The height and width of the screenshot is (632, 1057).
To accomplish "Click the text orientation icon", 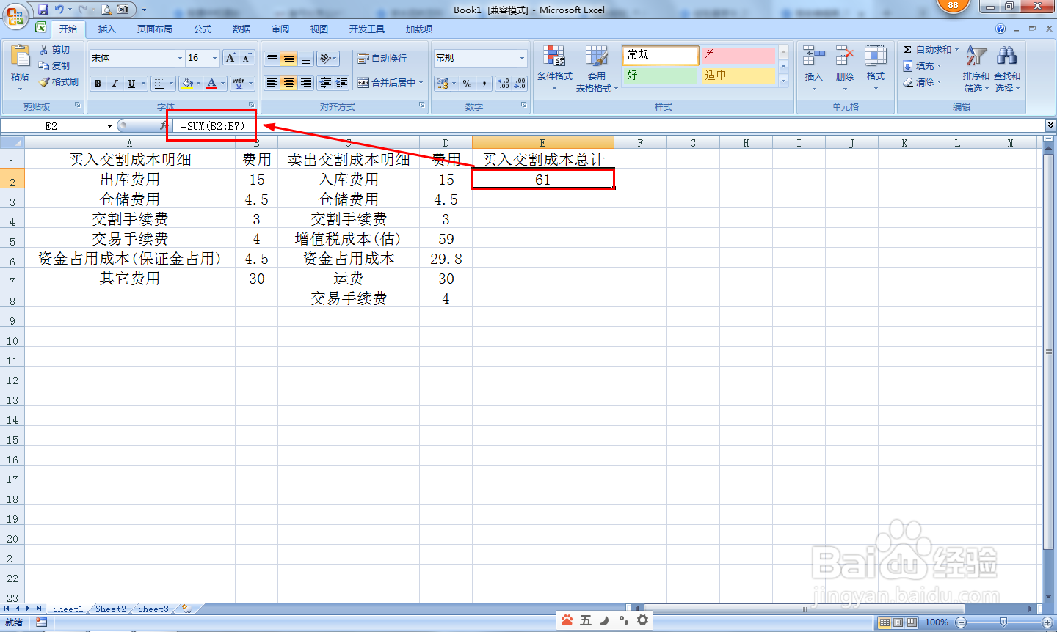I will click(326, 58).
